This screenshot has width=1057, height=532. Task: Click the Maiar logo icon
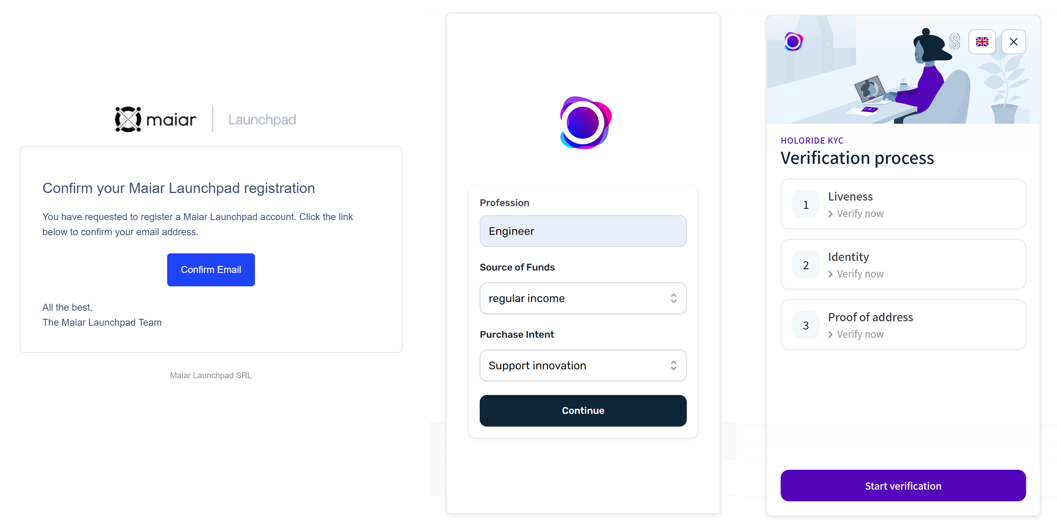click(128, 120)
